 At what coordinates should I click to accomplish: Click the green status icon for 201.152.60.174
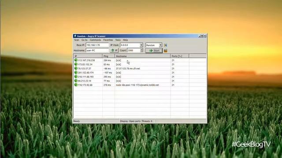coord(76,72)
